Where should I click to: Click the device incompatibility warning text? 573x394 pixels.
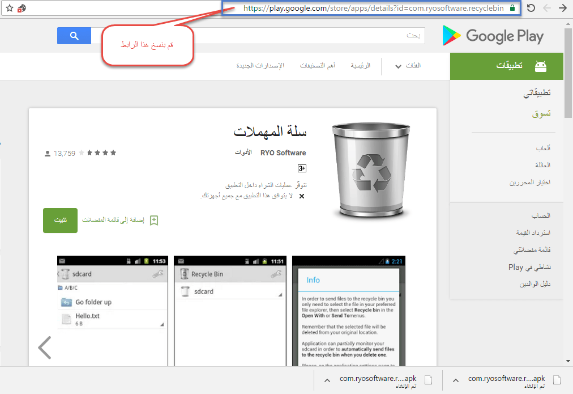click(247, 196)
